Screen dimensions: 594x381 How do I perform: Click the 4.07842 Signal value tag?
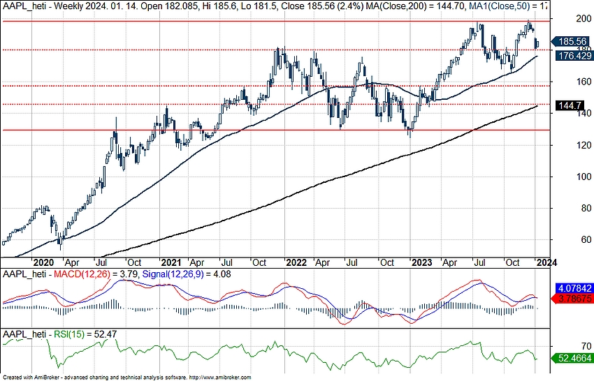click(x=574, y=288)
